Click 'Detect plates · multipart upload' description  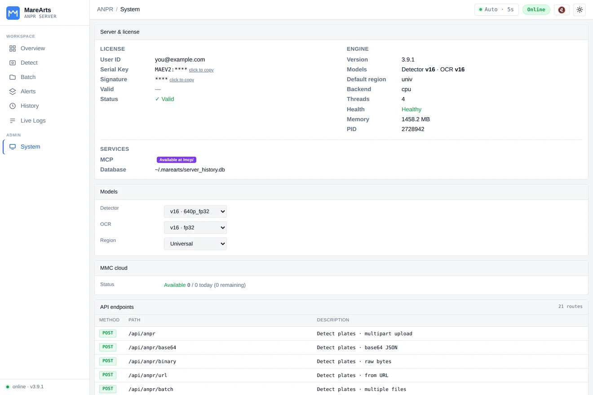tap(364, 334)
